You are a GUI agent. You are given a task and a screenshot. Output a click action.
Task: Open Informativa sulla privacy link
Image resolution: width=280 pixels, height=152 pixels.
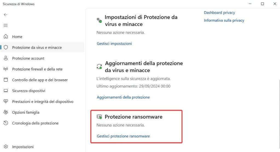click(224, 20)
